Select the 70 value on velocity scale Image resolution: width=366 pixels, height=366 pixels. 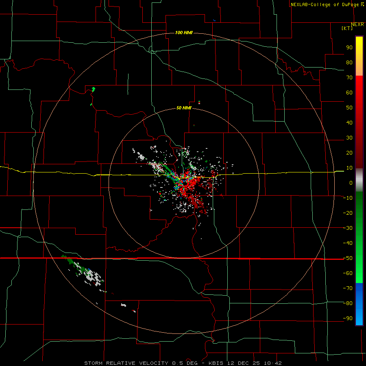[349, 78]
